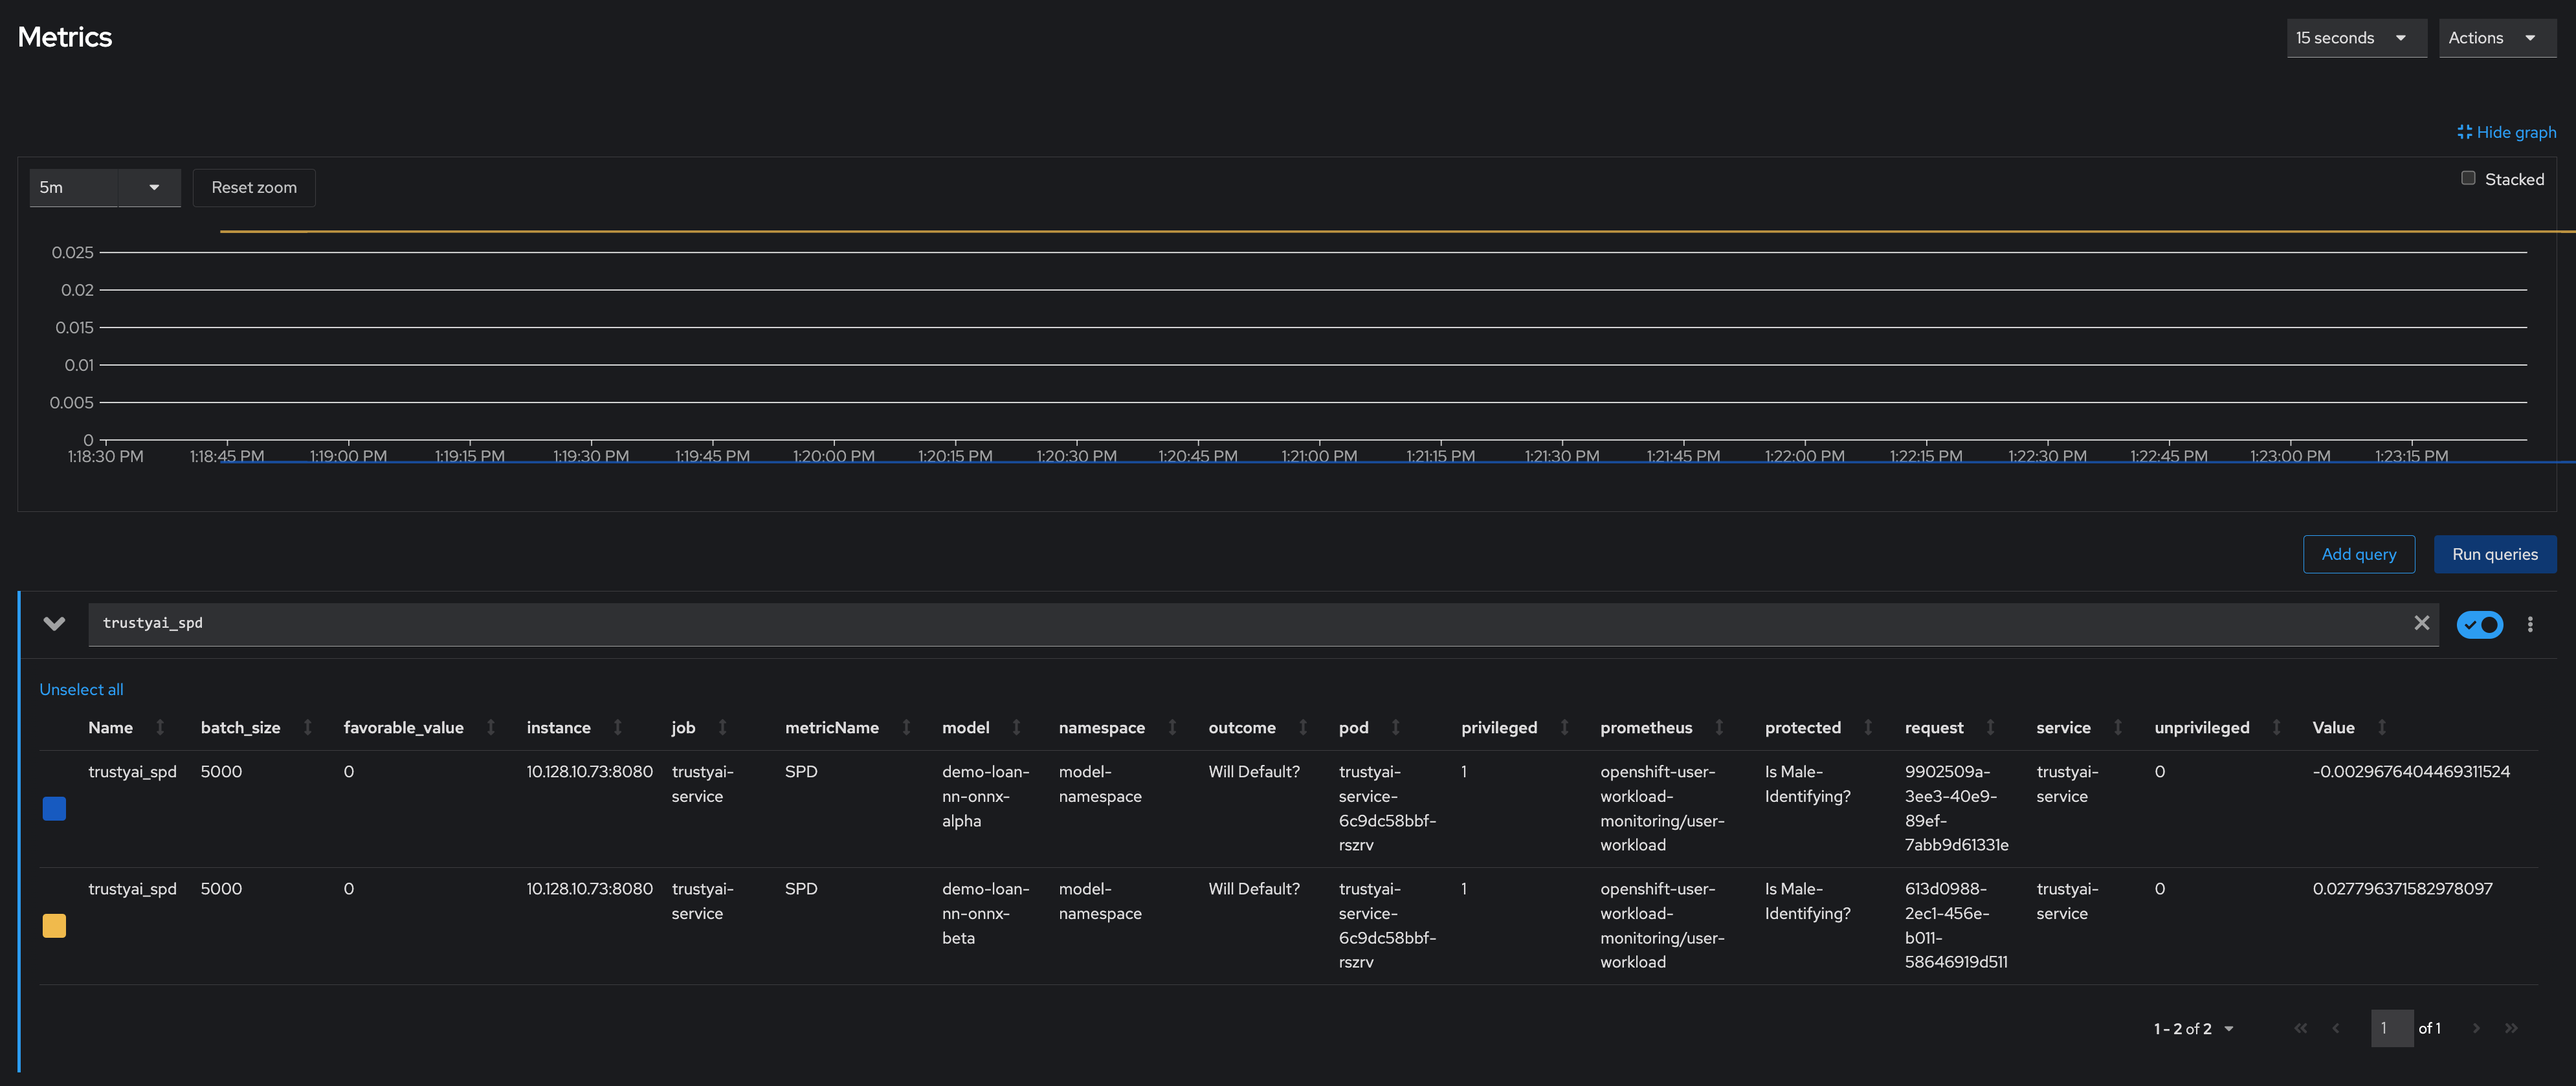This screenshot has width=2576, height=1086.
Task: Click the page number input field
Action: coord(2392,1028)
